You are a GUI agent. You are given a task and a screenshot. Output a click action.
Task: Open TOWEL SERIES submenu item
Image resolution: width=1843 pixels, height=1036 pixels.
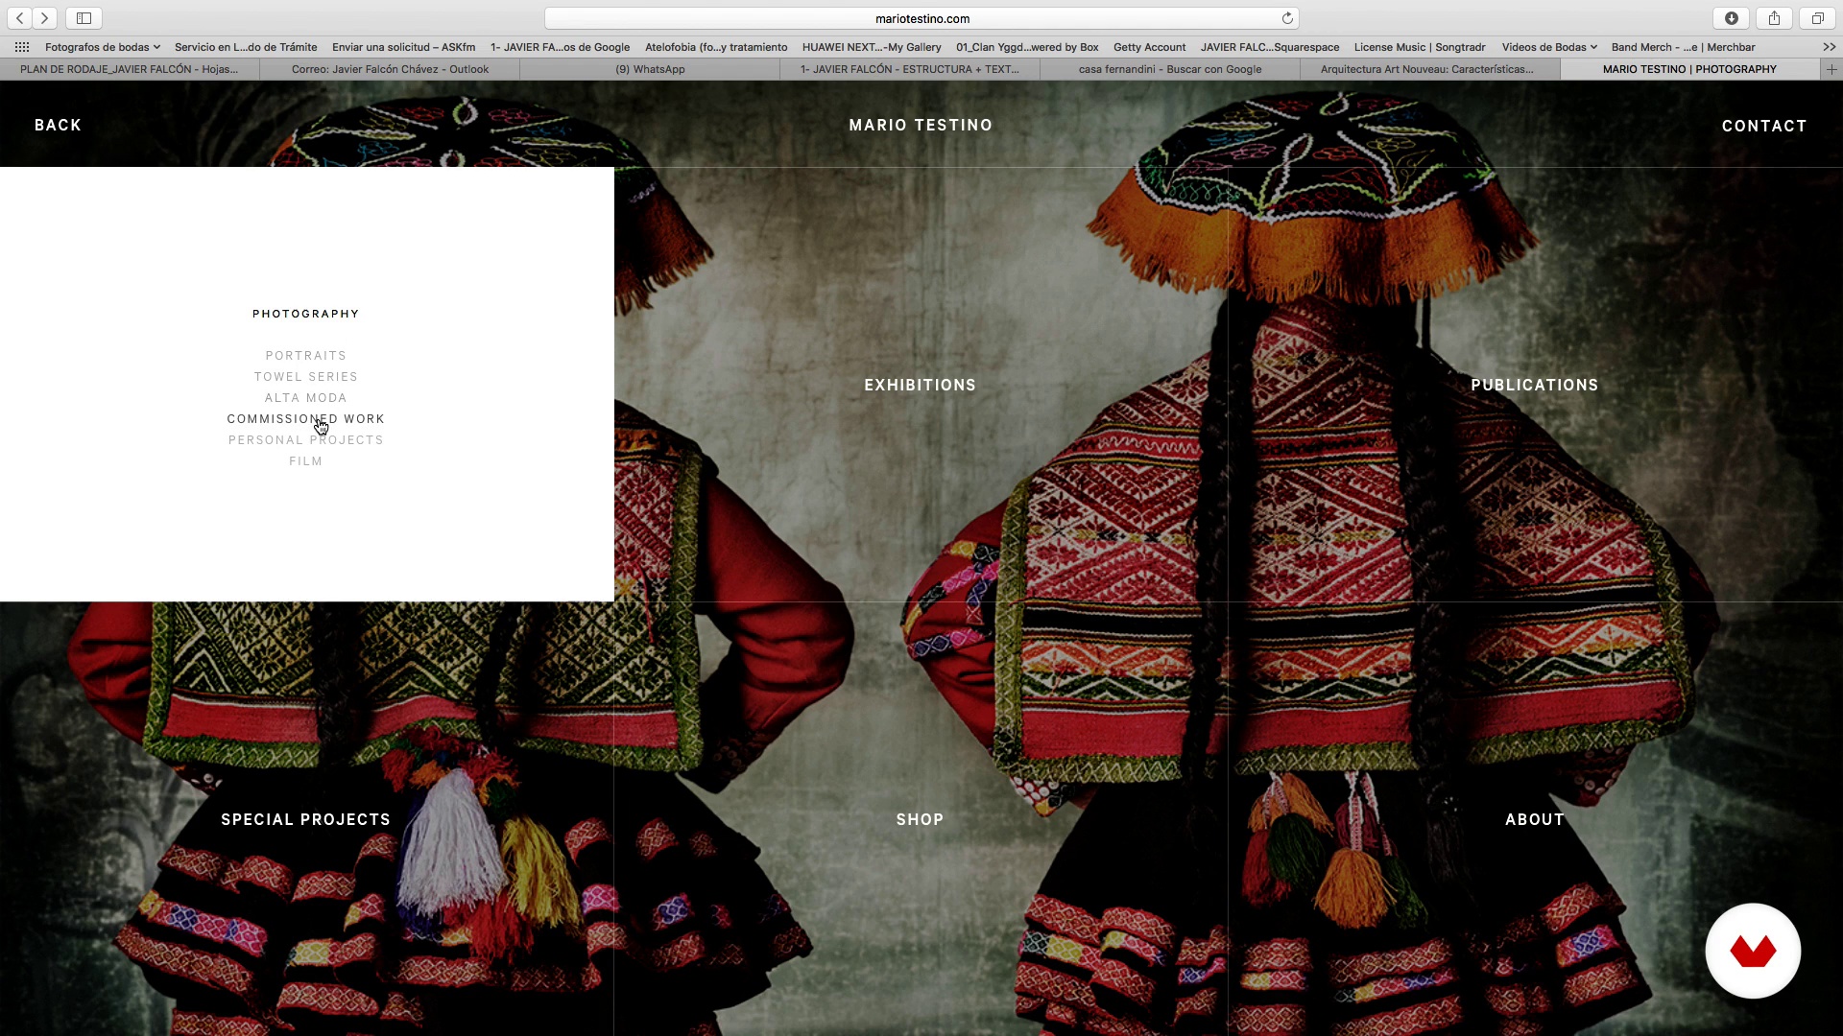pos(306,377)
